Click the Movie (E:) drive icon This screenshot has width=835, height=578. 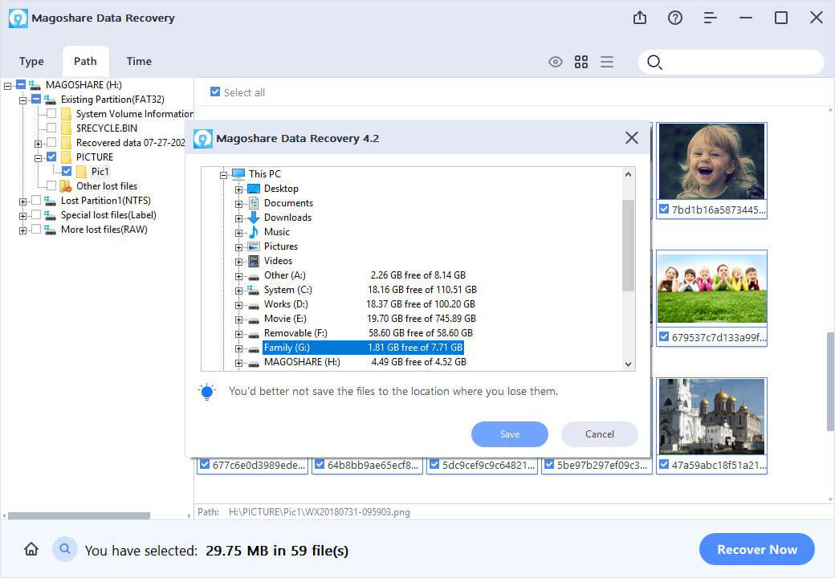pyautogui.click(x=254, y=320)
